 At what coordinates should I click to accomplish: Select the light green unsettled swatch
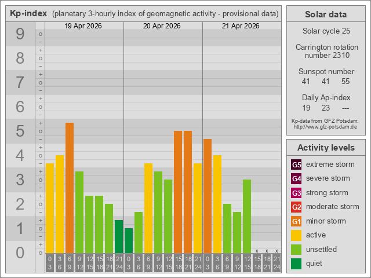pyautogui.click(x=296, y=250)
